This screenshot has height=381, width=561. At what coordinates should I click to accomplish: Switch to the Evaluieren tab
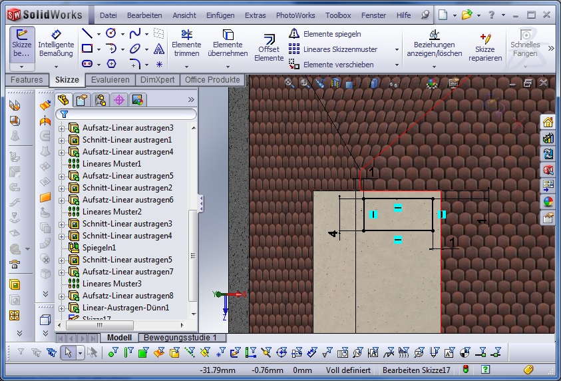tap(110, 80)
